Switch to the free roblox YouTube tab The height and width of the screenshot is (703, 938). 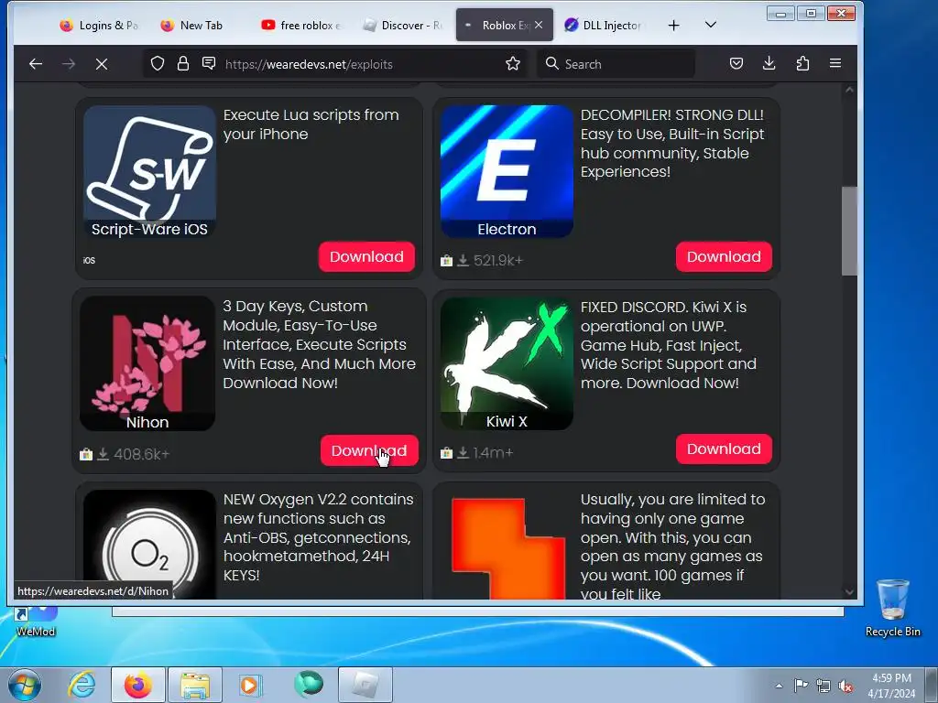pyautogui.click(x=300, y=25)
